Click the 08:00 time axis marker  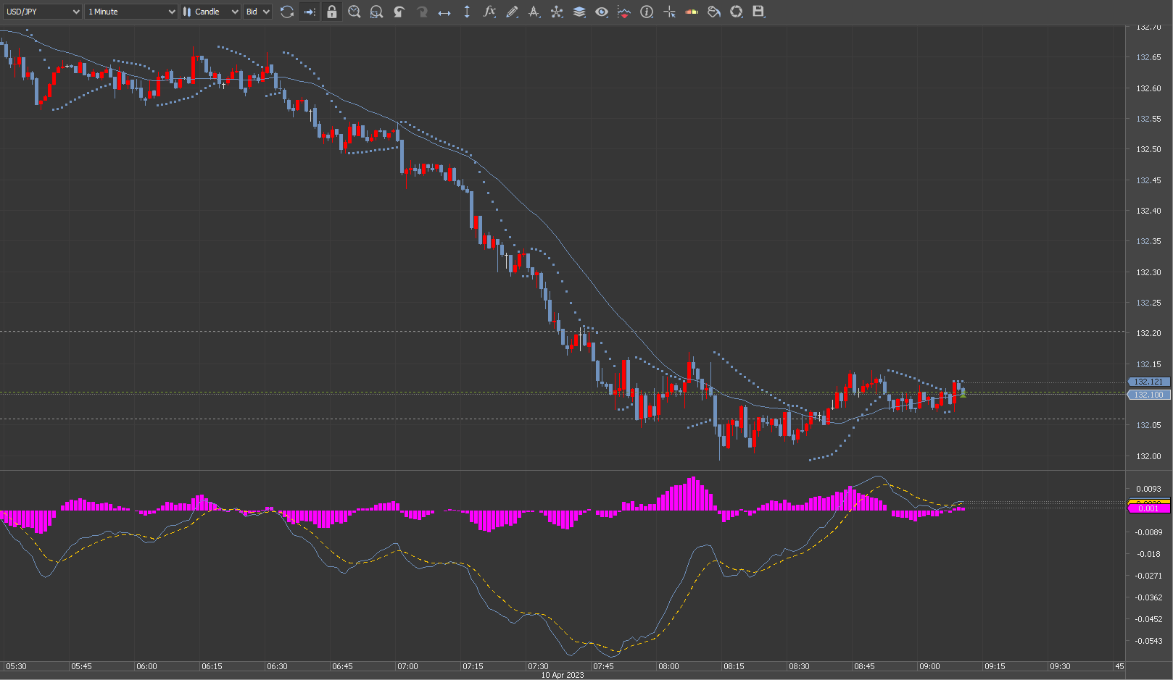point(668,666)
